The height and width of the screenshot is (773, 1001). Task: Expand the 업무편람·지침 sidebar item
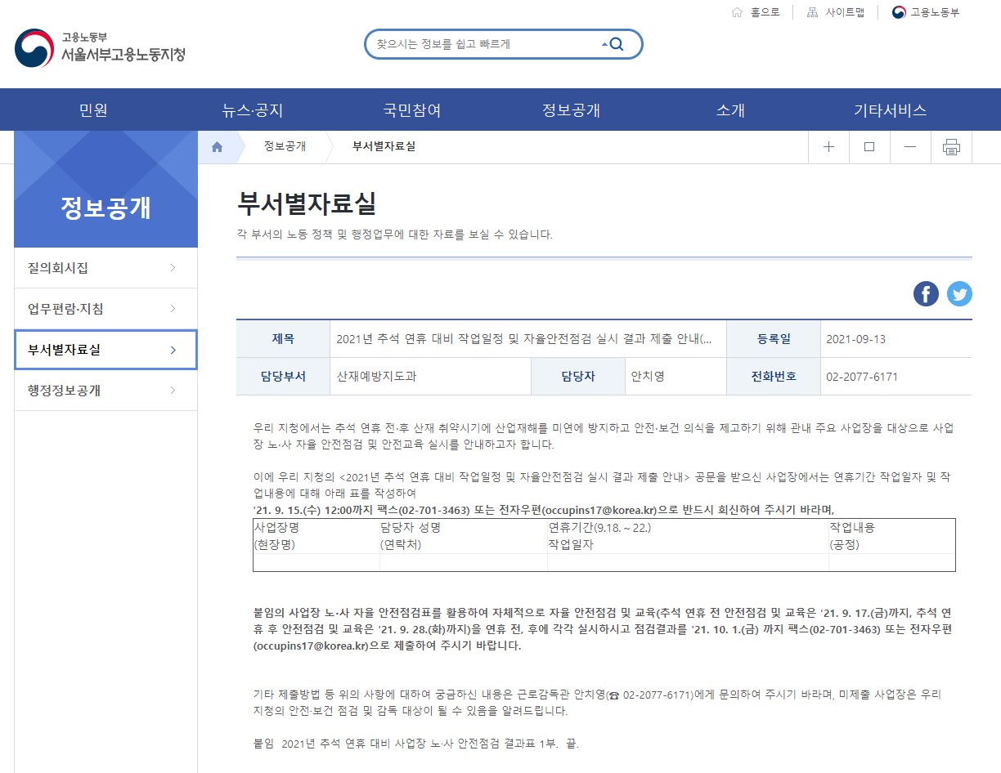click(105, 309)
